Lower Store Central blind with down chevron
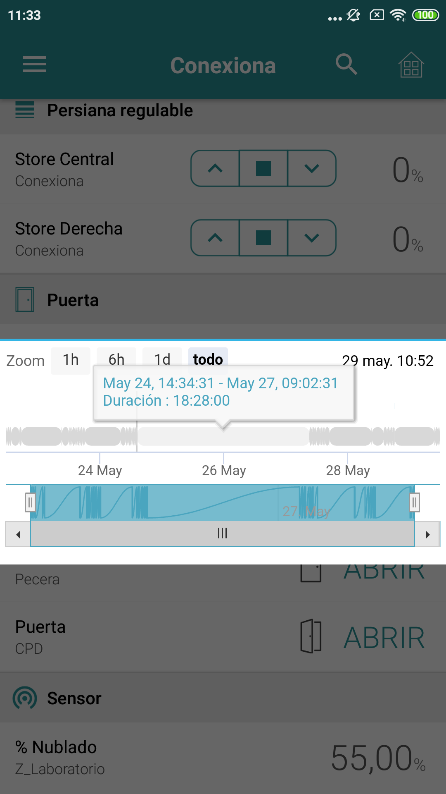This screenshot has width=446, height=794. tap(312, 168)
